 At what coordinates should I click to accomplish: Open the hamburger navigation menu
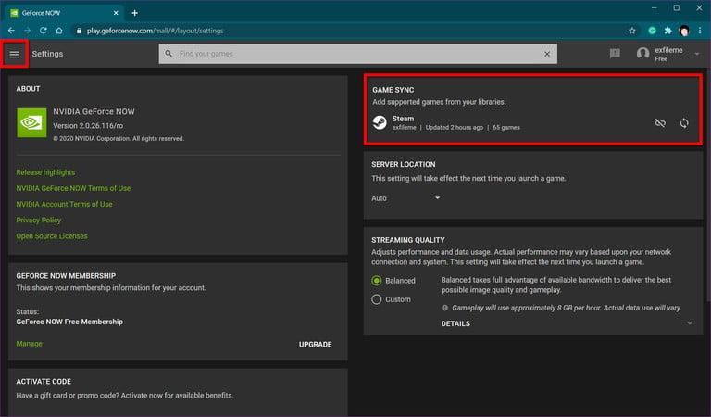tap(15, 54)
